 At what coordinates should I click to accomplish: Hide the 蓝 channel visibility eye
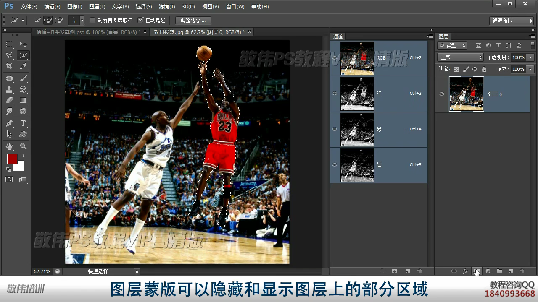pos(335,165)
